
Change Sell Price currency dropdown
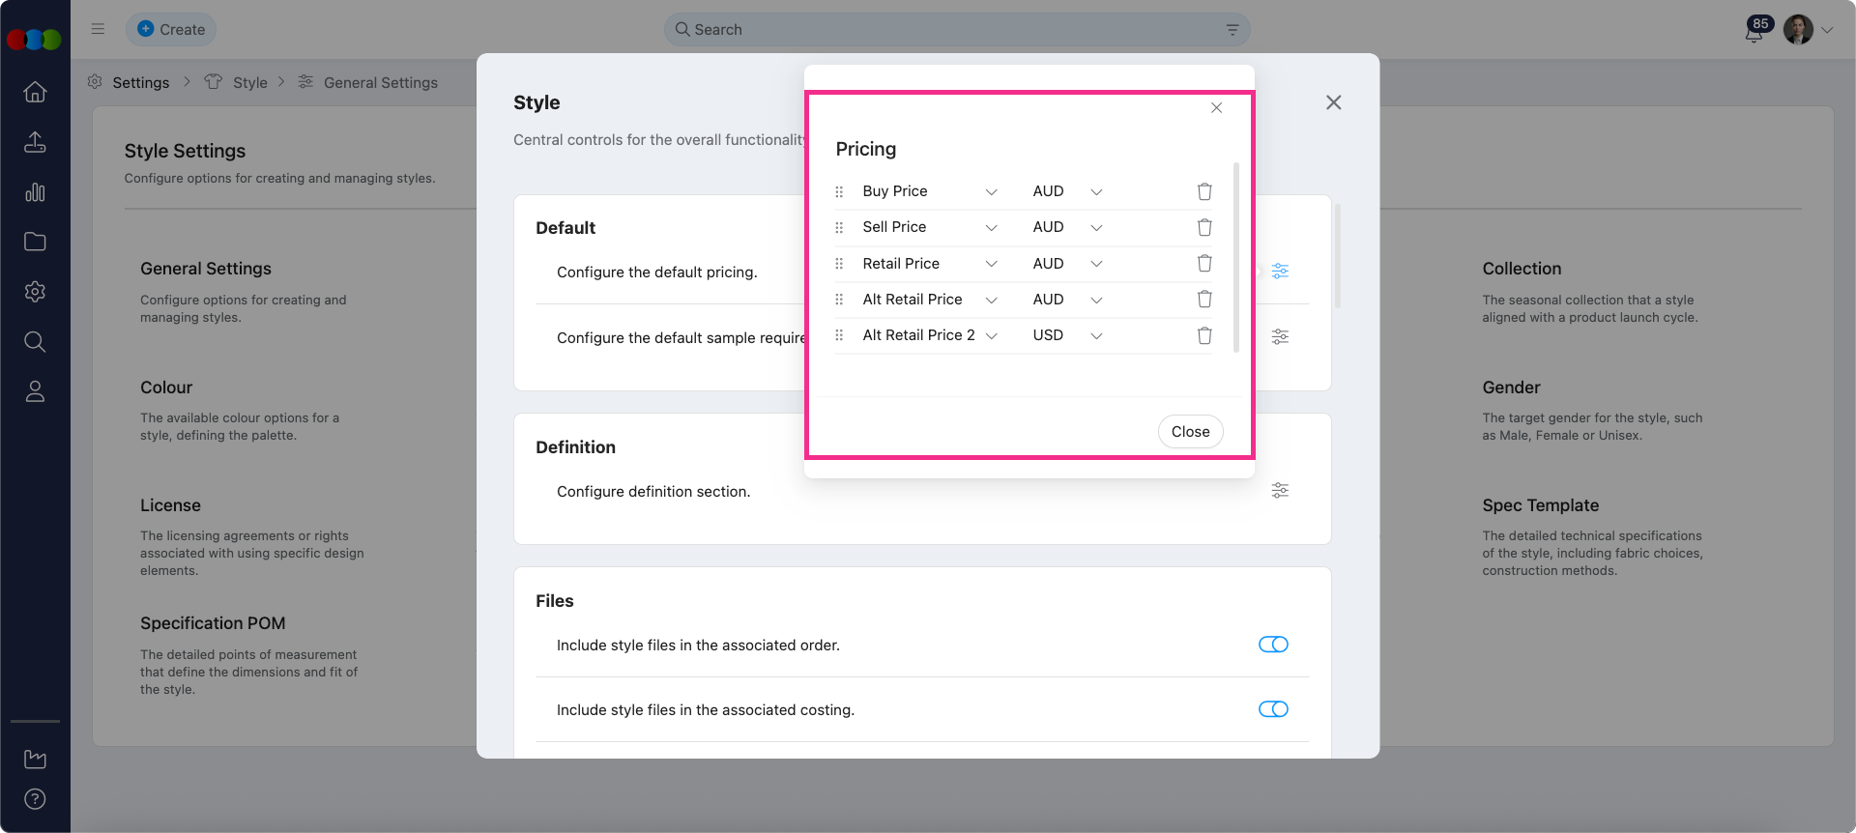tap(1096, 227)
